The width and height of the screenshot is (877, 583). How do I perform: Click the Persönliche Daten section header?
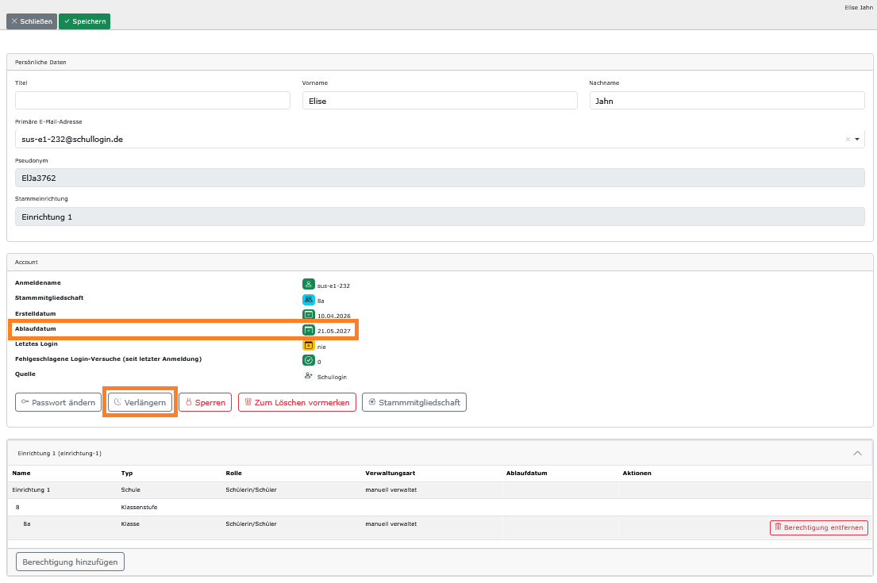40,62
